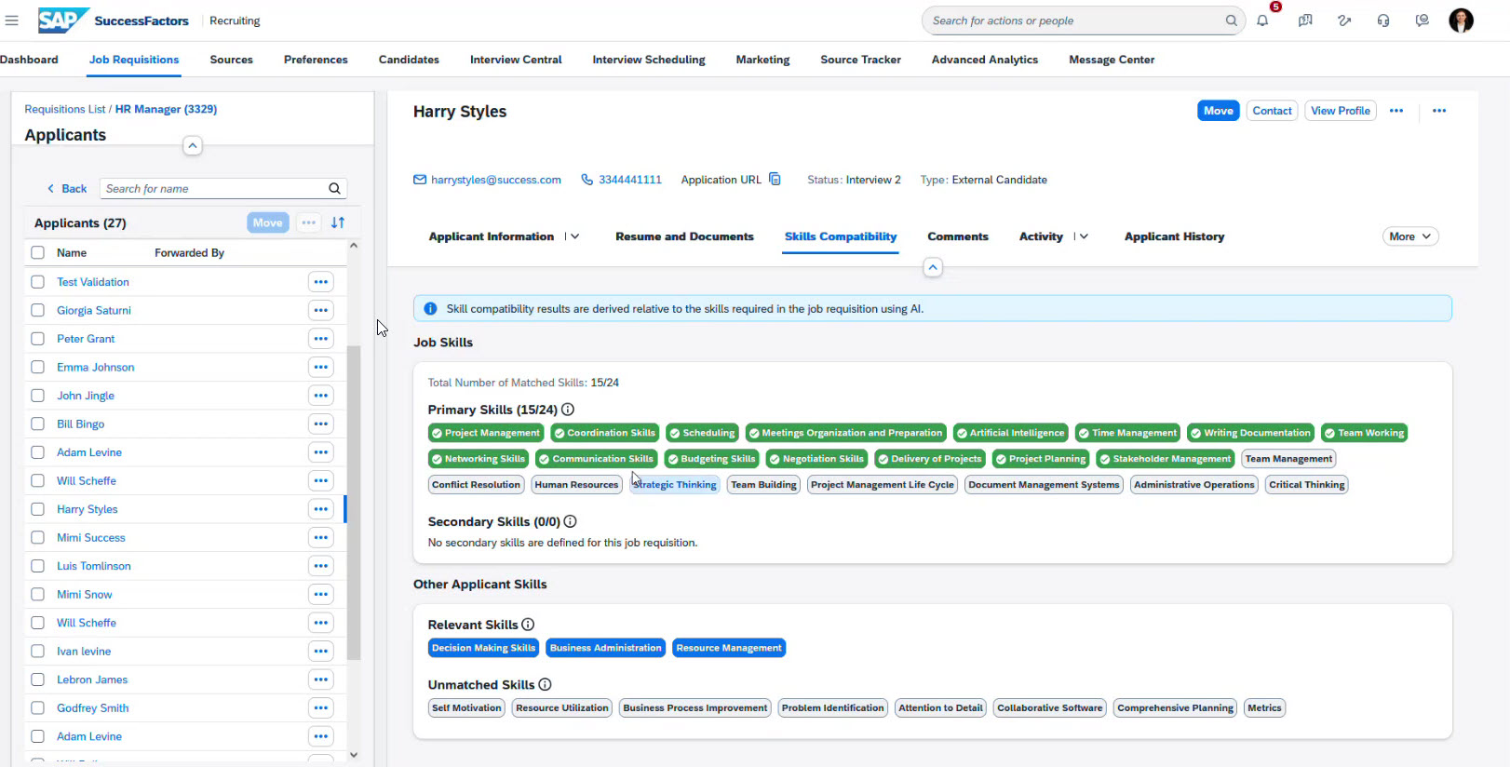Screen dimensions: 1510x767
Task: Copy the Application URL icon
Action: (x=775, y=180)
